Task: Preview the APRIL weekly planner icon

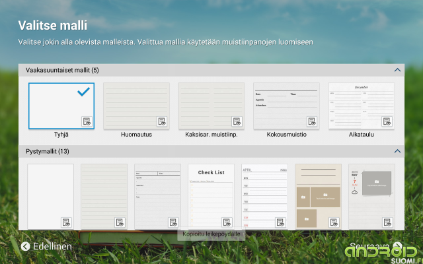Action: click(x=280, y=222)
